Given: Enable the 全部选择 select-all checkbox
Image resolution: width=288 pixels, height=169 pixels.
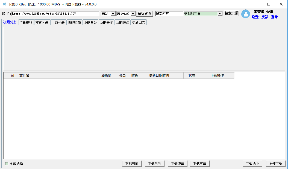Looking at the screenshot, I should click(6, 164).
